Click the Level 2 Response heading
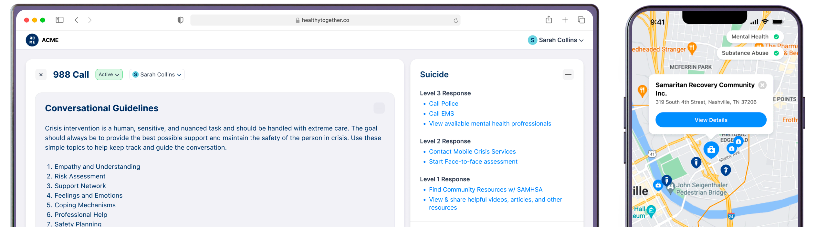The image size is (827, 227). point(445,141)
